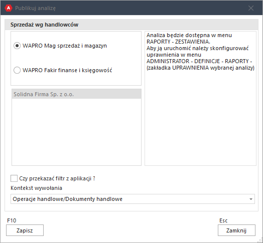Click the red WAPRO Analizy app icon
The image size is (263, 243).
pyautogui.click(x=9, y=8)
